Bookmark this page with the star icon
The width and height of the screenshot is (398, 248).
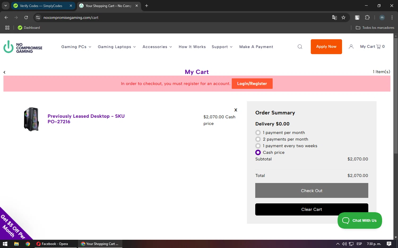[343, 17]
